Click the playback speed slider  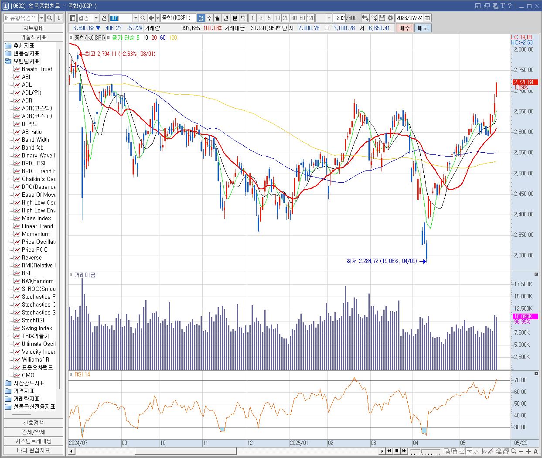pyautogui.click(x=425, y=451)
